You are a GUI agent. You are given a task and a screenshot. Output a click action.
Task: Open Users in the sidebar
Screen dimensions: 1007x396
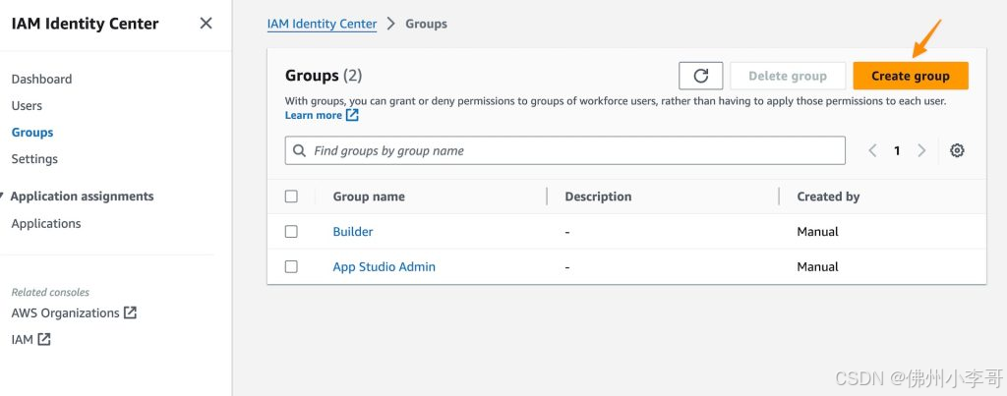pos(27,105)
